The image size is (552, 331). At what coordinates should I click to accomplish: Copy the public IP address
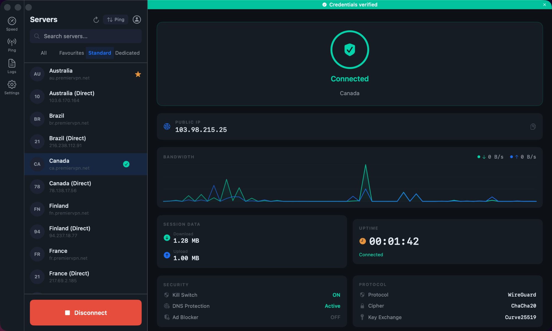pos(533,127)
